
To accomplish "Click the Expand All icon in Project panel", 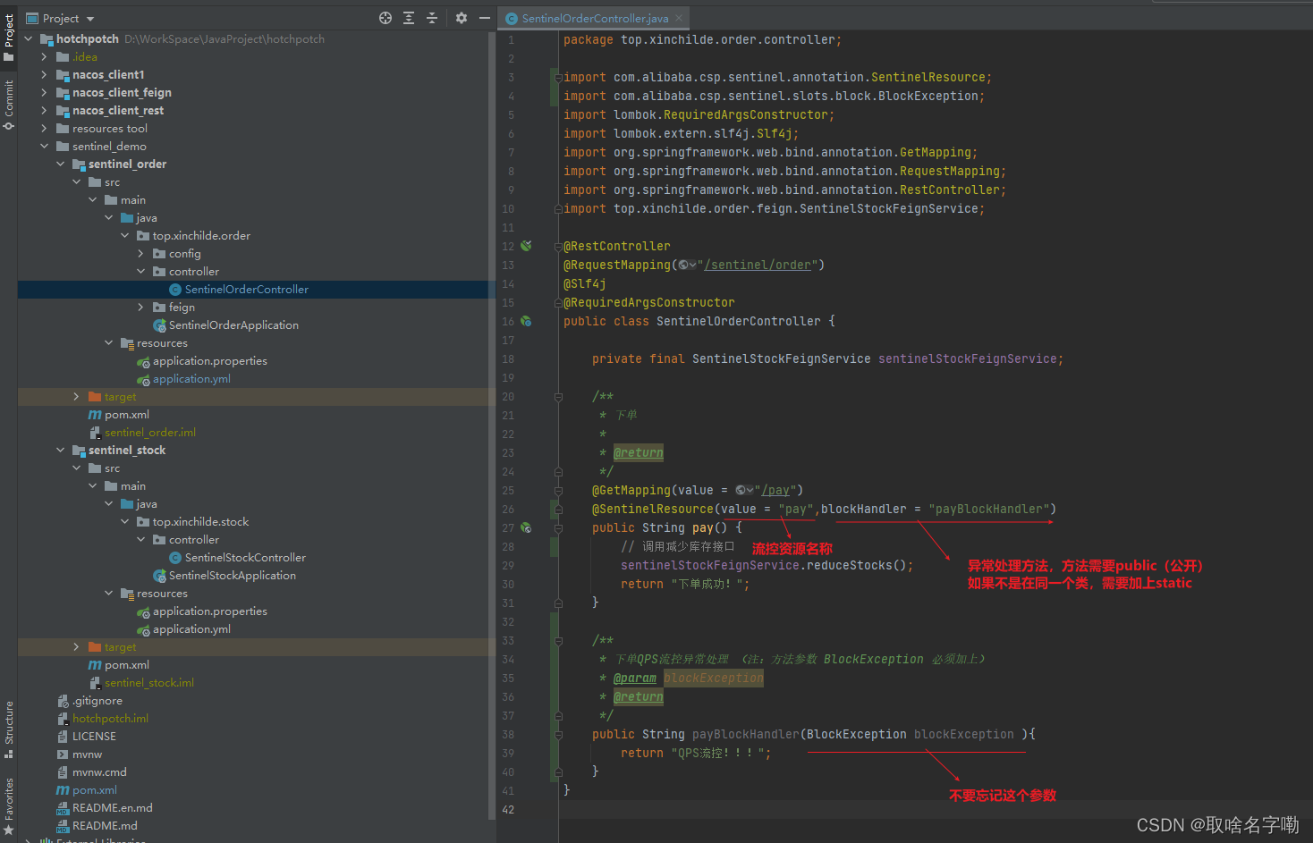I will pos(409,18).
